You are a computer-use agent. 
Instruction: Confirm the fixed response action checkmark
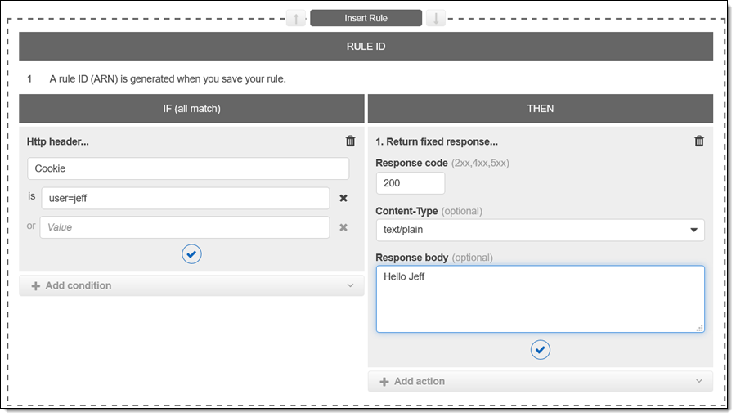click(x=540, y=350)
